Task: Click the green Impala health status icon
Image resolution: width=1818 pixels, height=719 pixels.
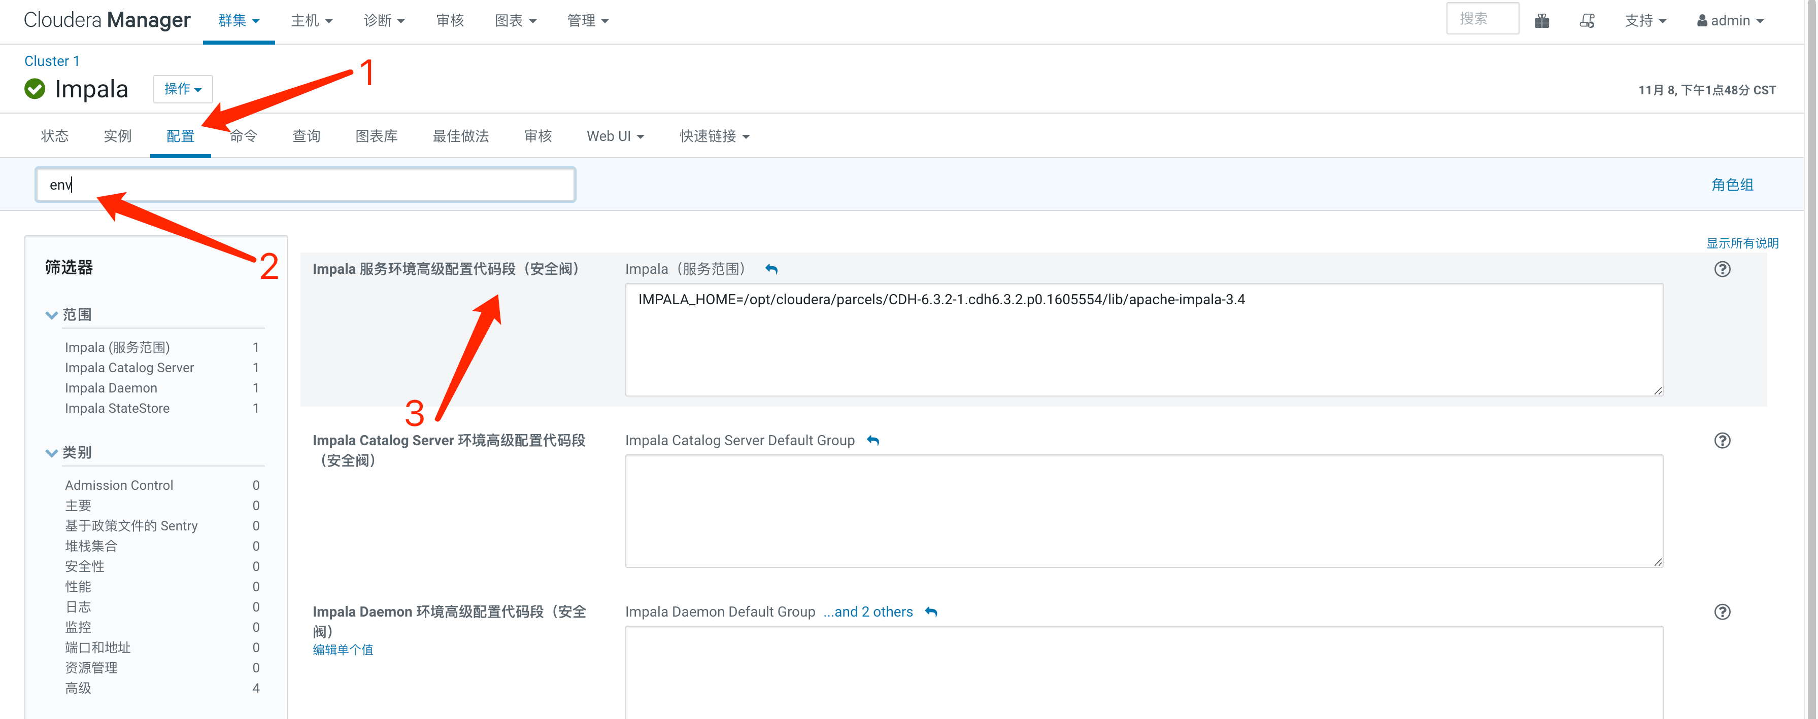Action: 35,89
